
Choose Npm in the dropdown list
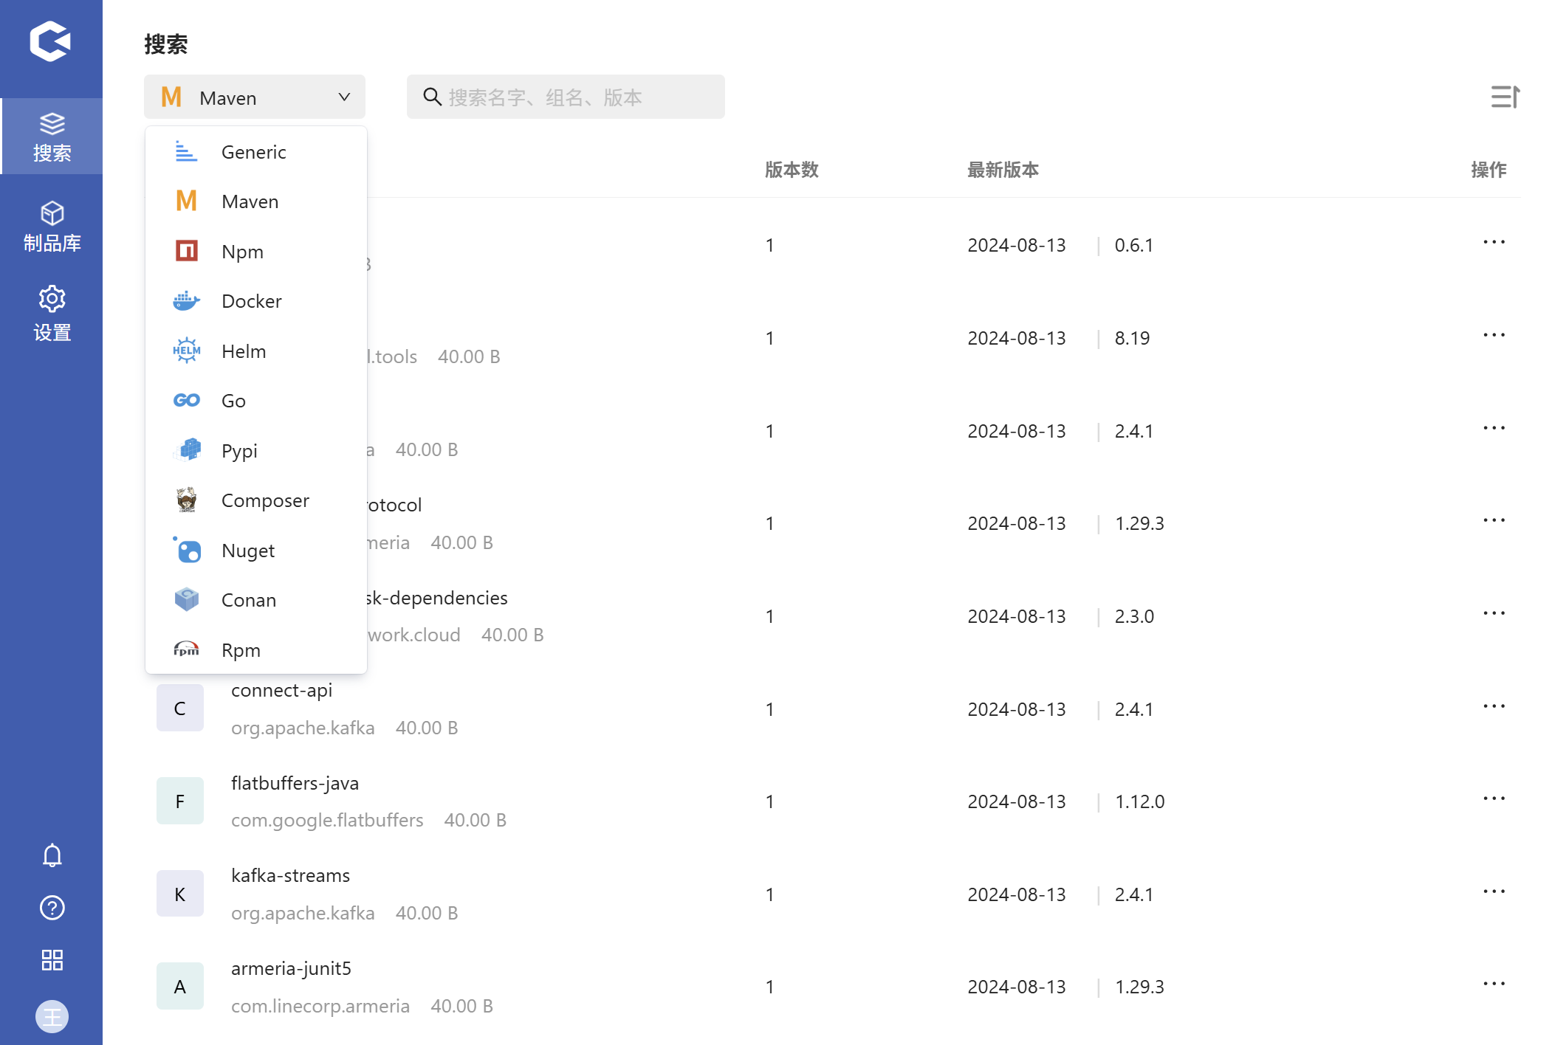click(x=242, y=252)
